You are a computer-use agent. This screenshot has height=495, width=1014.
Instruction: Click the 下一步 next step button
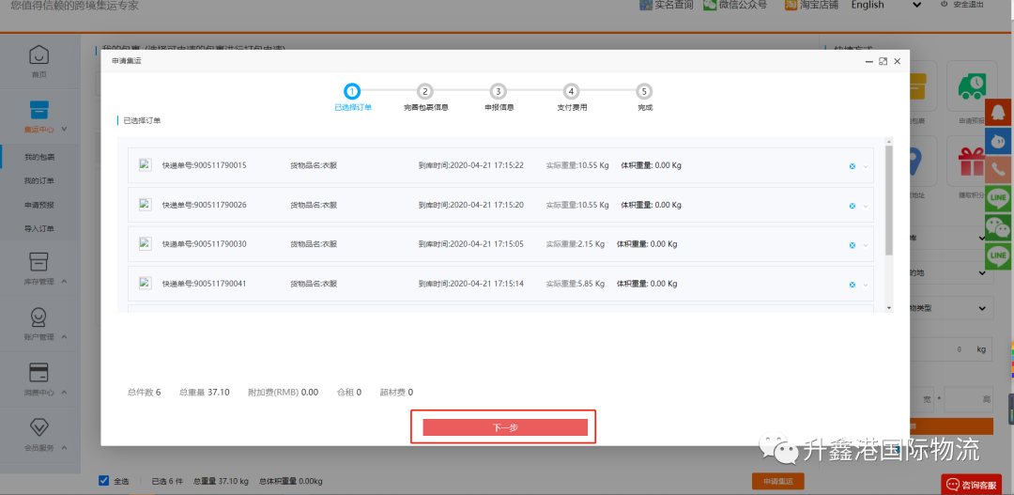click(505, 427)
